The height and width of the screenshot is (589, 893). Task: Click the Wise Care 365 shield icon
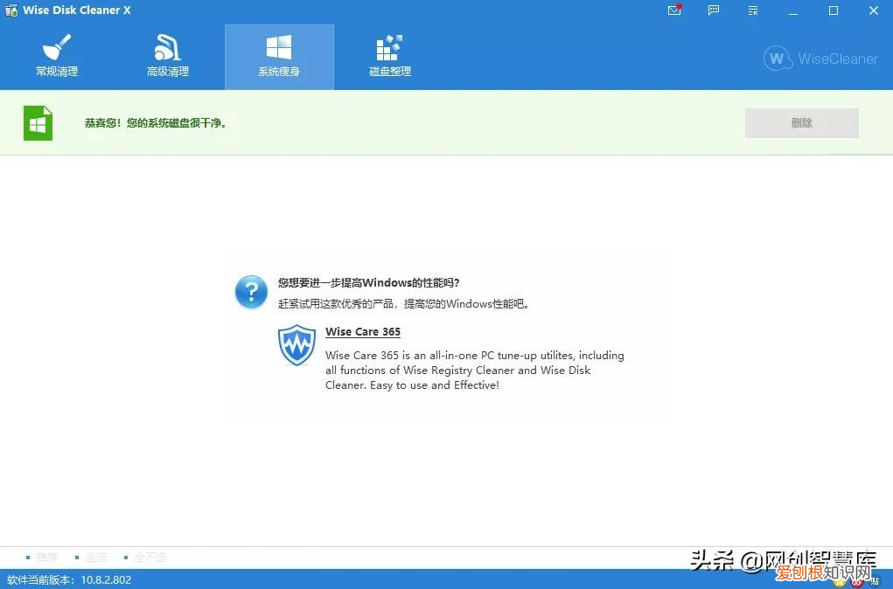[297, 346]
